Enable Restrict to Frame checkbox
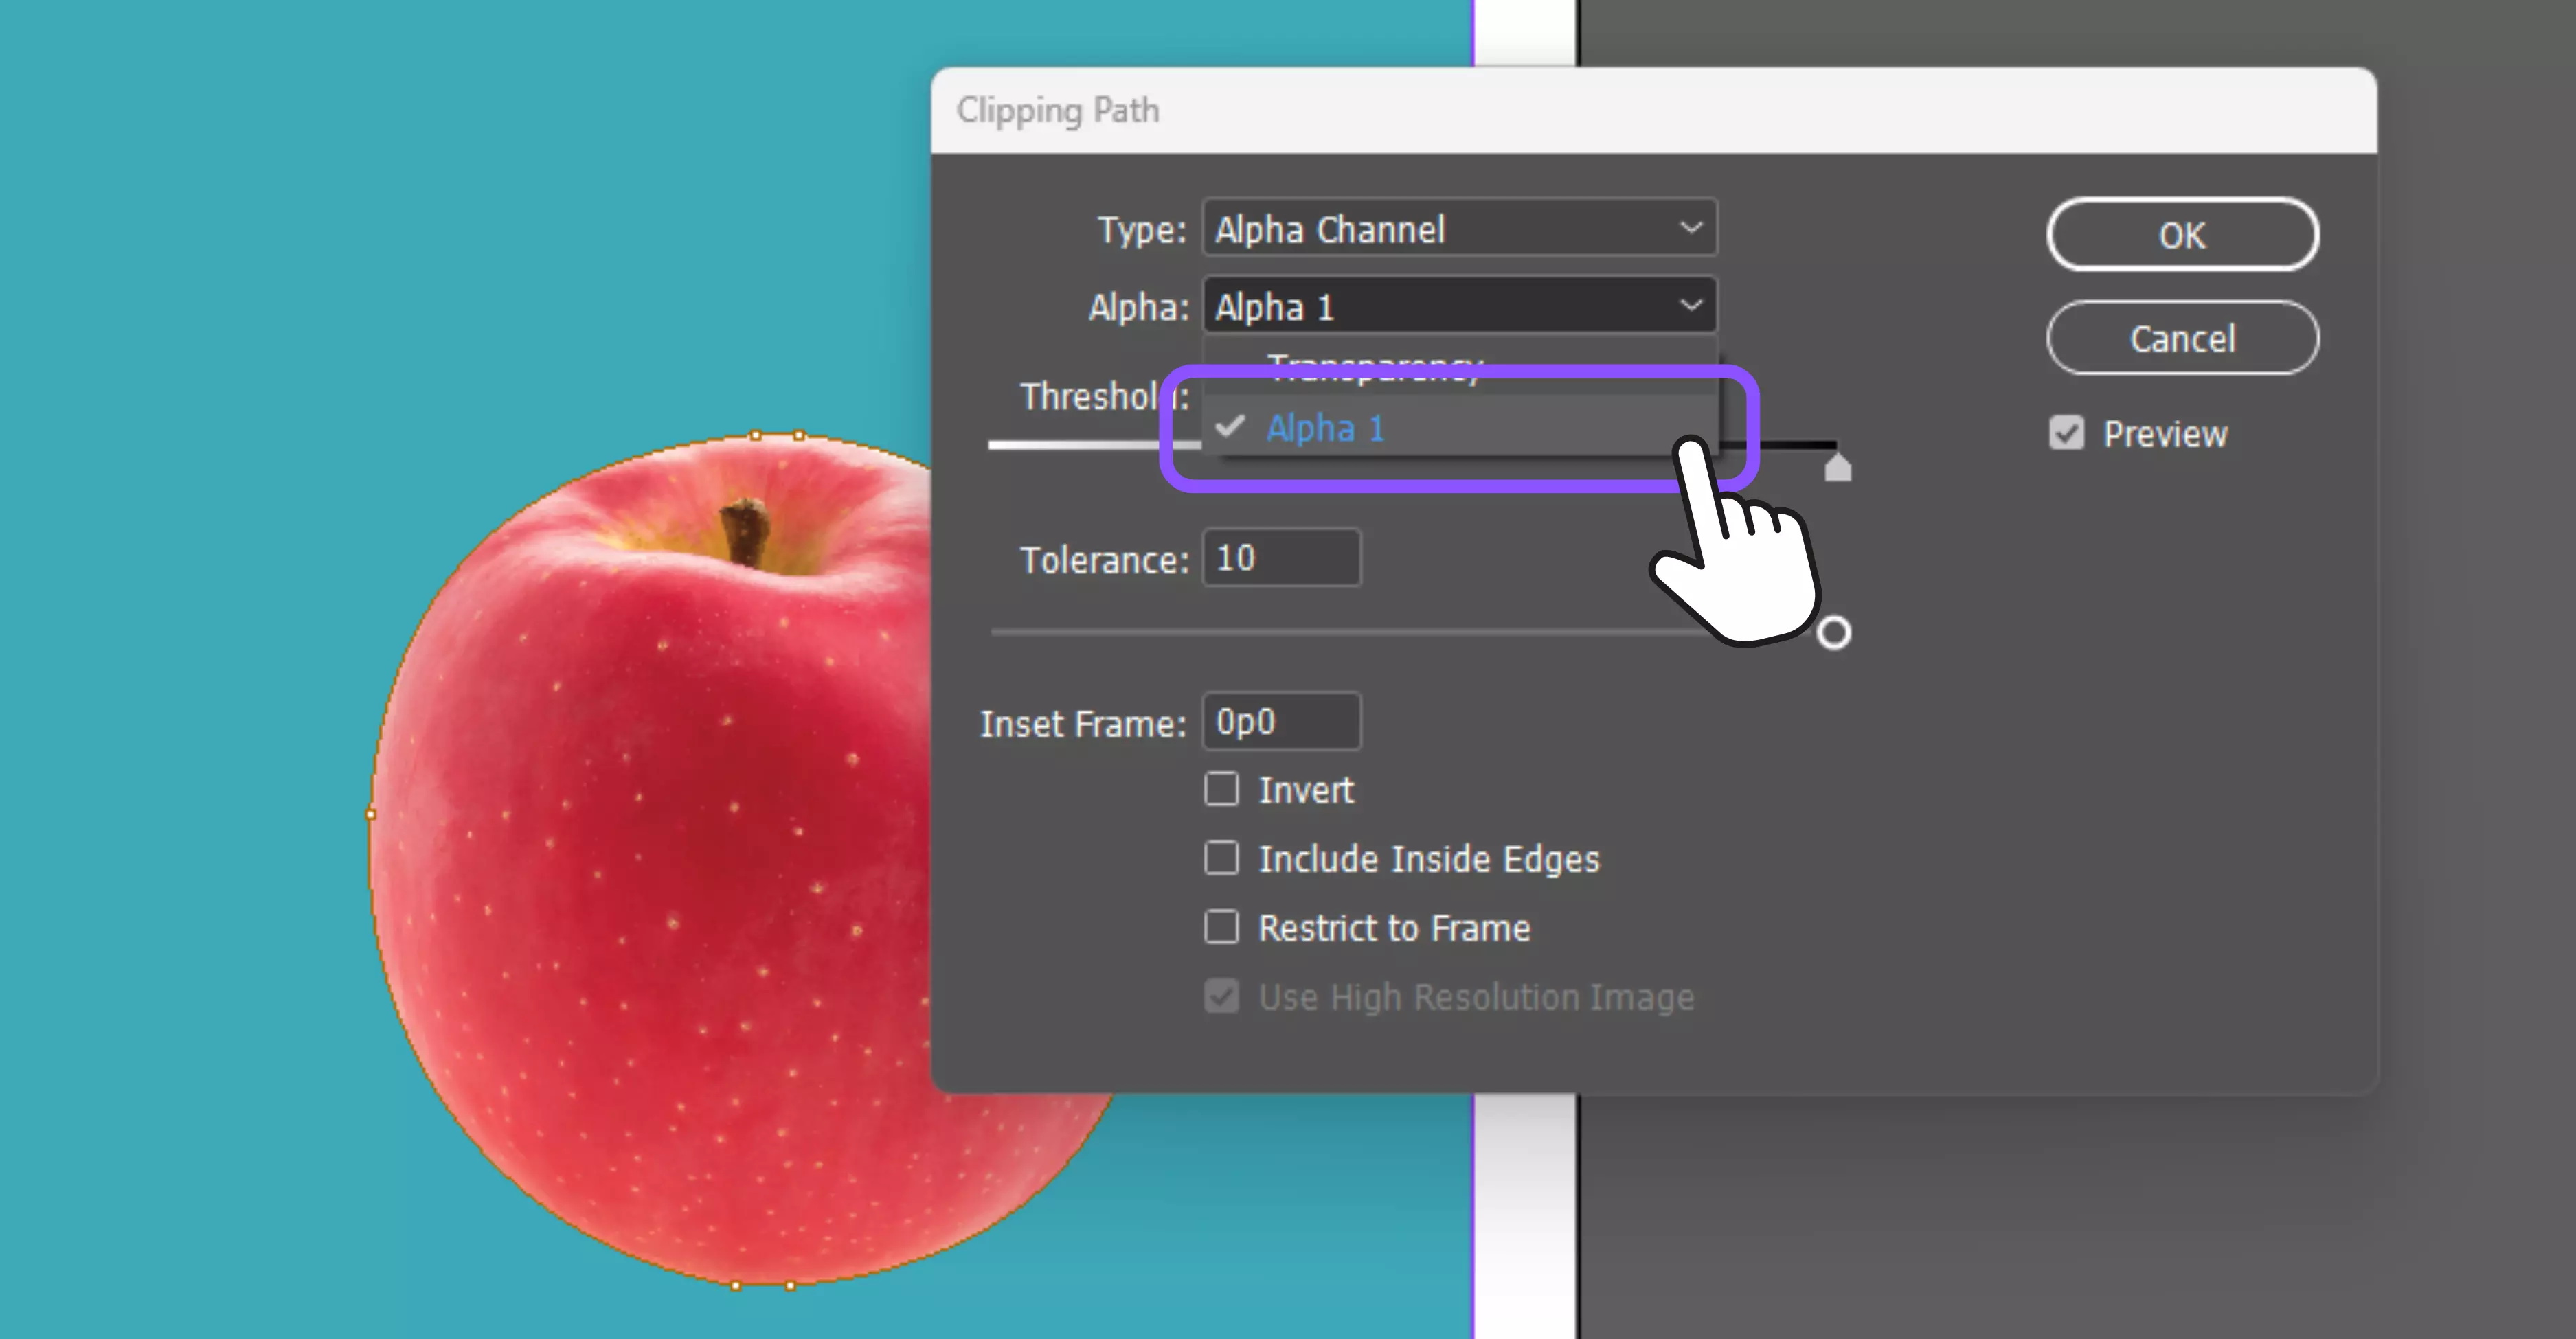The width and height of the screenshot is (2576, 1339). click(1221, 927)
